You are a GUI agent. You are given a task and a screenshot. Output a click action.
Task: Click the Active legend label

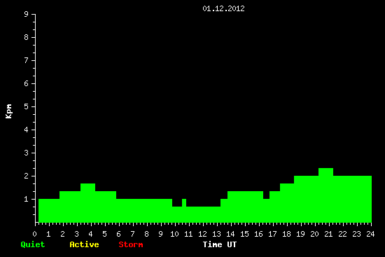(84, 244)
